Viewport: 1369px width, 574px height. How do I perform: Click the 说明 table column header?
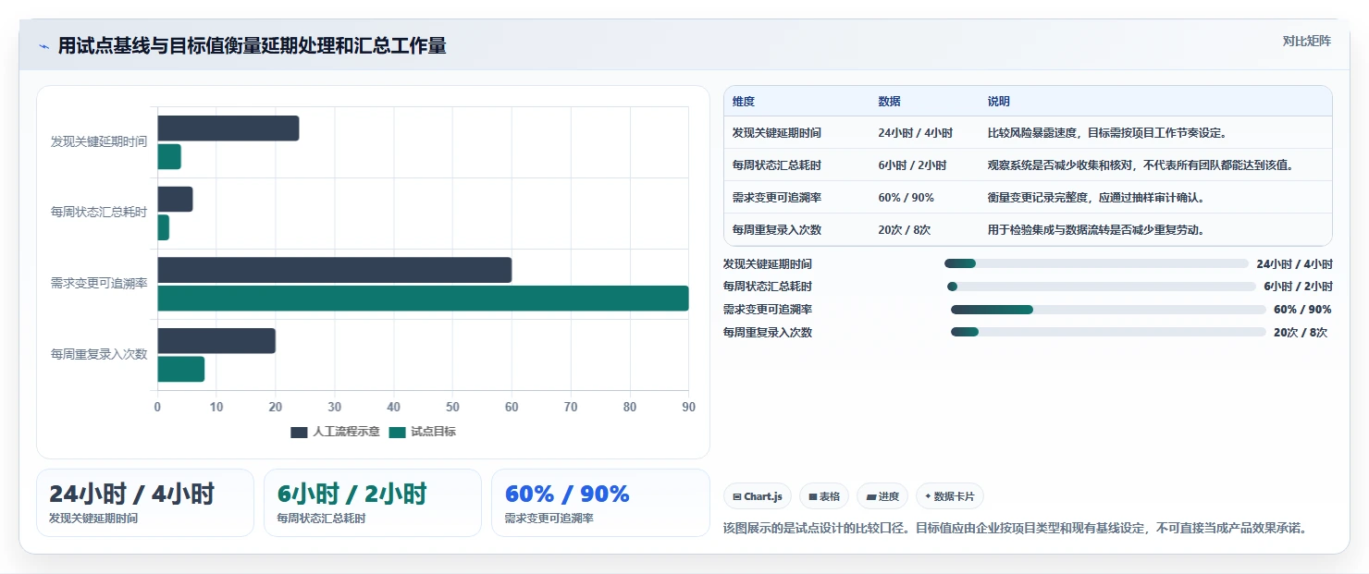click(999, 102)
